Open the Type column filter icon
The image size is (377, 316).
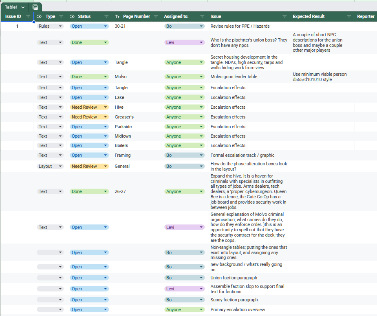(61, 17)
